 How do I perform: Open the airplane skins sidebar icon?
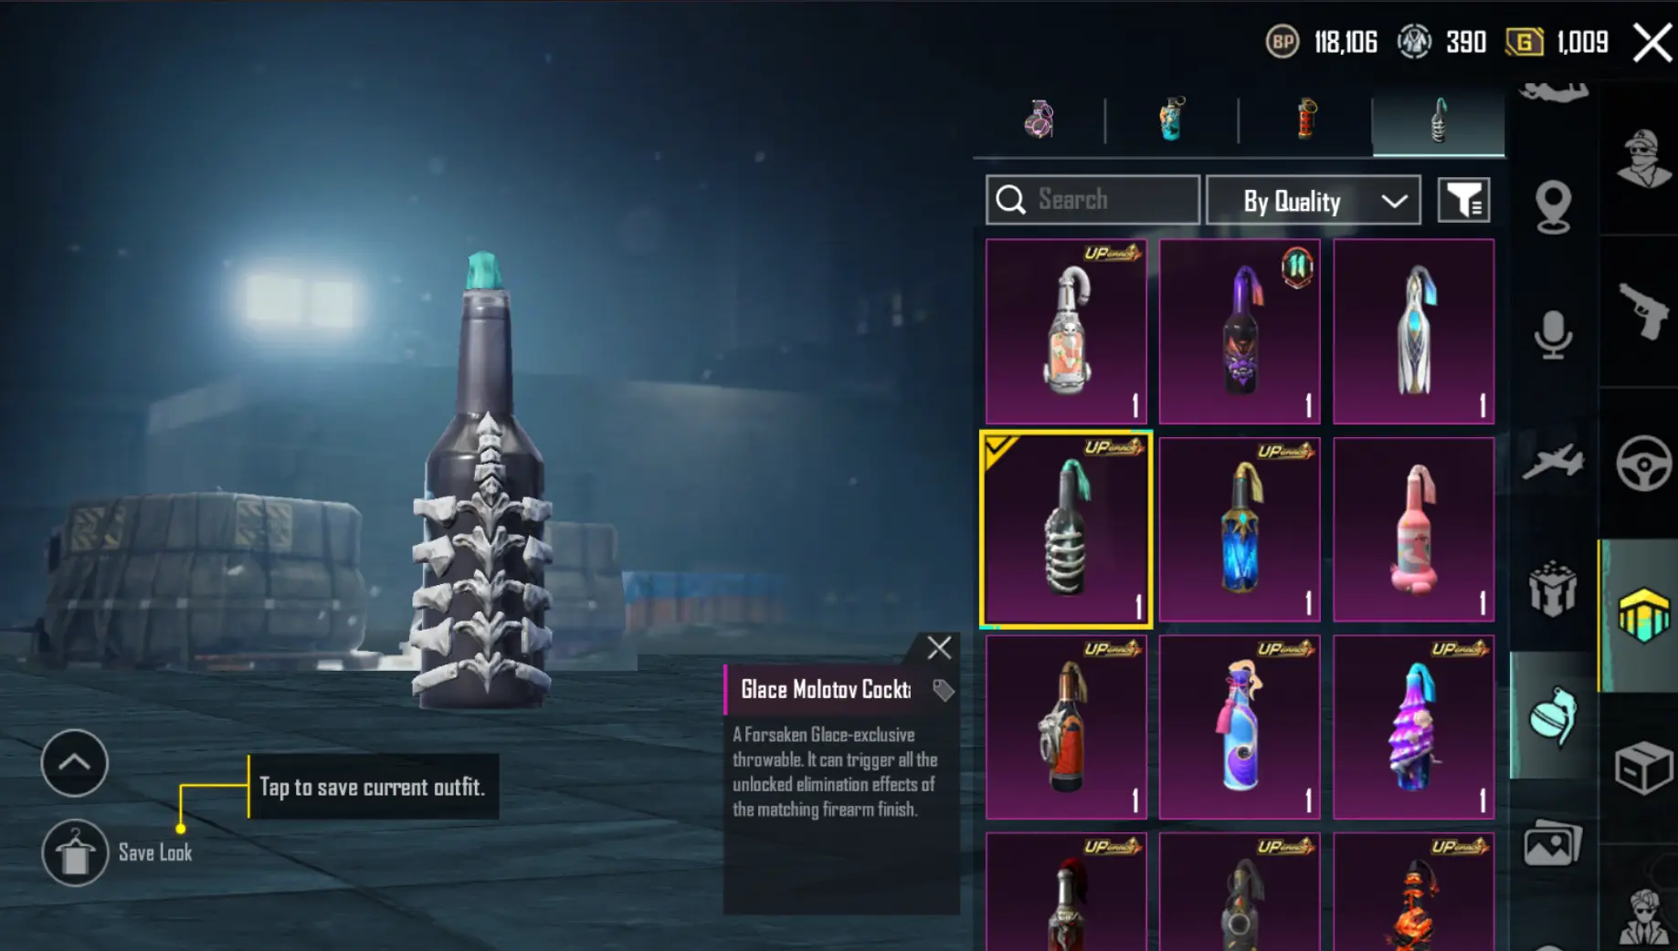(x=1553, y=461)
